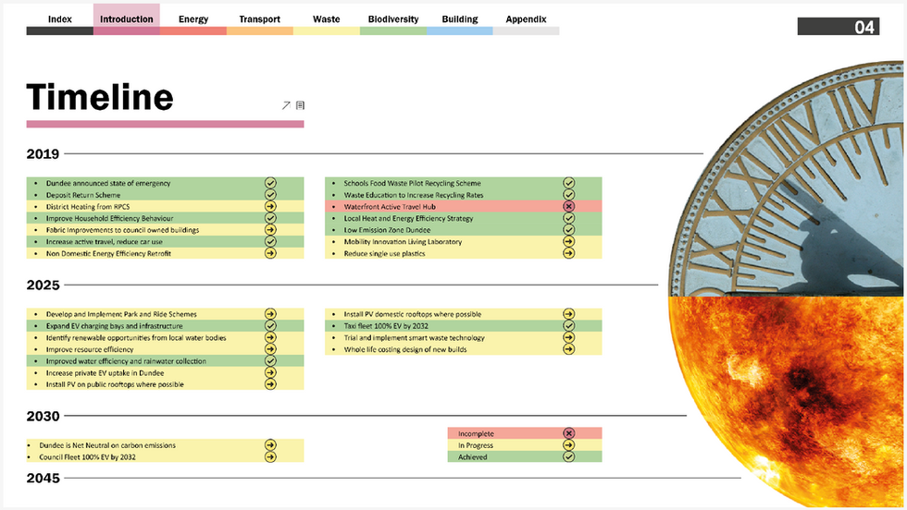Click checkmark for Taxi fleet 100% EV by 2032
This screenshot has height=510, width=907.
click(x=568, y=326)
